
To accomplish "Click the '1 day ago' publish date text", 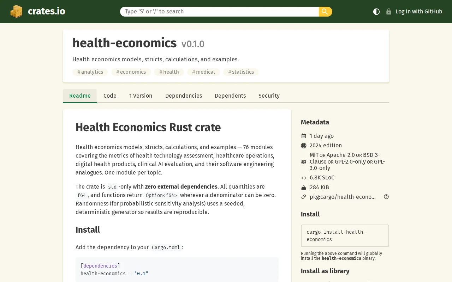I will click(x=322, y=136).
